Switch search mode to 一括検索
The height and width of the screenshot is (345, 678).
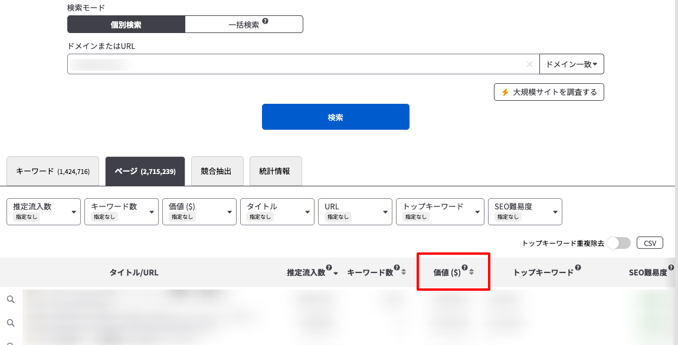pos(244,24)
